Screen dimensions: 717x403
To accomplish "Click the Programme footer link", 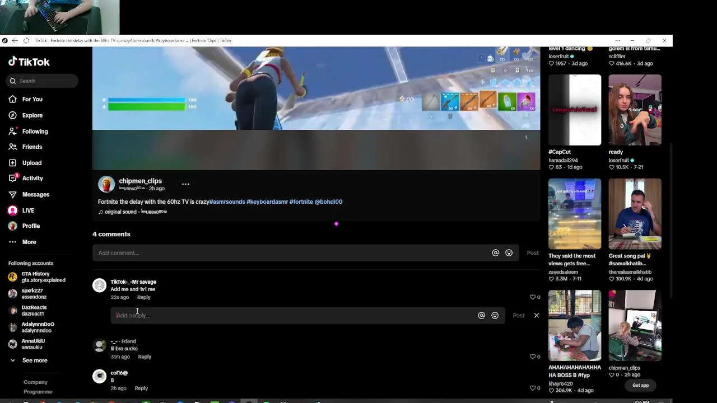I will [x=38, y=392].
